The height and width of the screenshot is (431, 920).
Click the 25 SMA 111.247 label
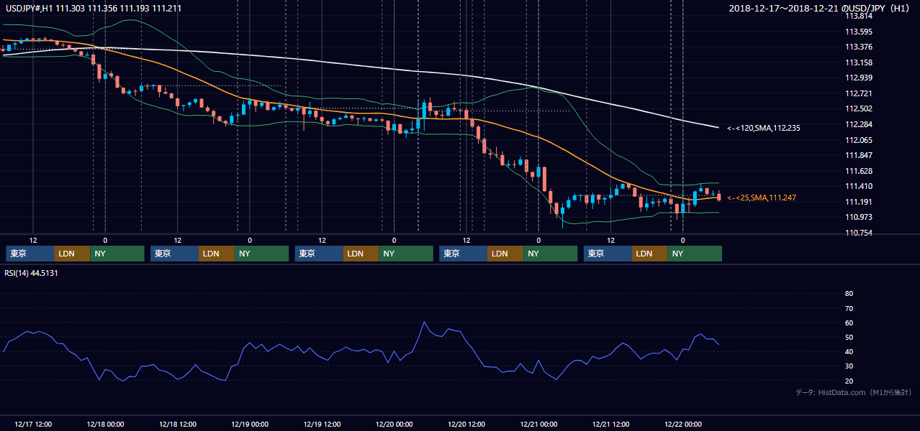click(762, 198)
